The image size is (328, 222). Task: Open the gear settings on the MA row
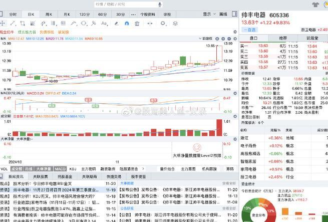pyautogui.click(x=235, y=39)
